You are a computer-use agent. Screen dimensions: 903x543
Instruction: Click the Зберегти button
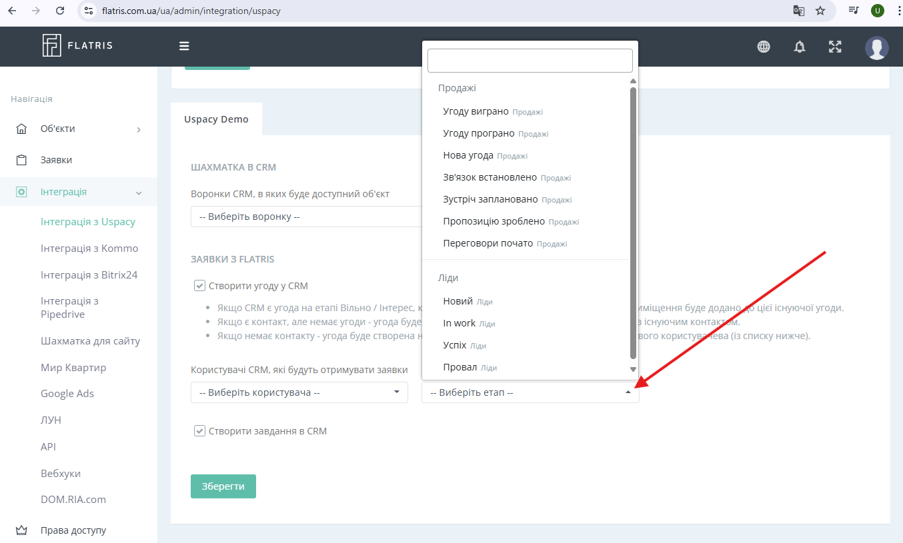(x=223, y=486)
